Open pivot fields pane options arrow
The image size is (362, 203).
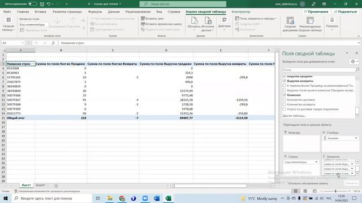click(x=347, y=53)
